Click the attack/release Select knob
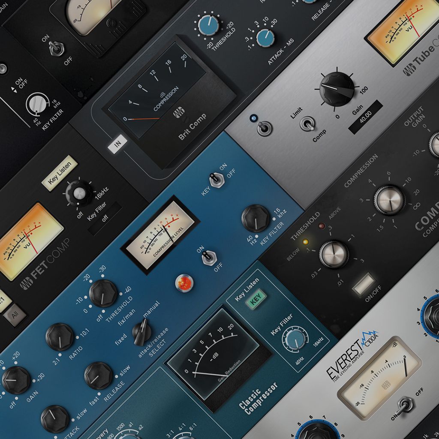 142,332
